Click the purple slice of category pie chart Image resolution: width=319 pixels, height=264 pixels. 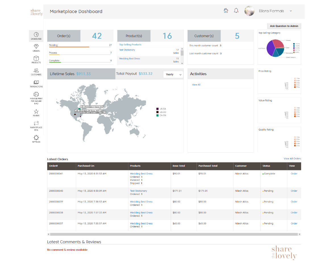click(269, 50)
